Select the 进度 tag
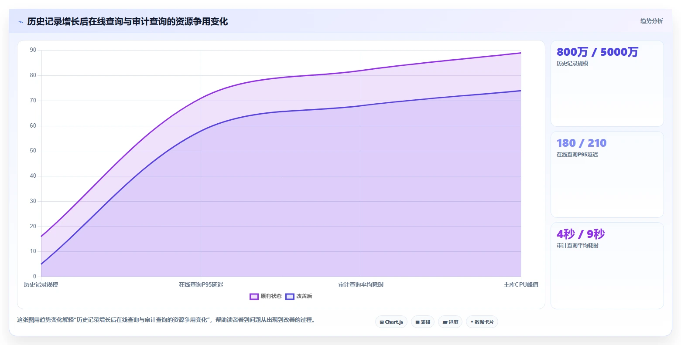This screenshot has height=345, width=681. [x=450, y=322]
